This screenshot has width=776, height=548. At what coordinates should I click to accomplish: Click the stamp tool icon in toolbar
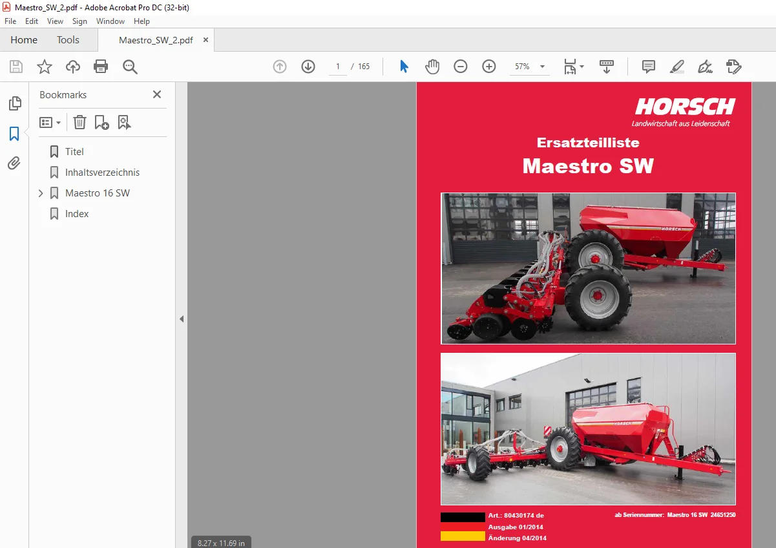(x=734, y=67)
